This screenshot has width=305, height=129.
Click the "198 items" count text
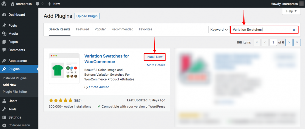244,43
